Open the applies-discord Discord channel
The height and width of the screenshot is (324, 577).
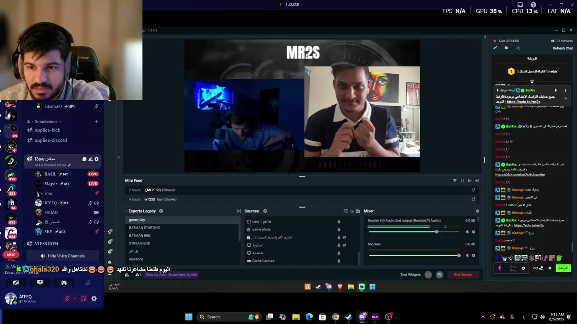pyautogui.click(x=50, y=140)
